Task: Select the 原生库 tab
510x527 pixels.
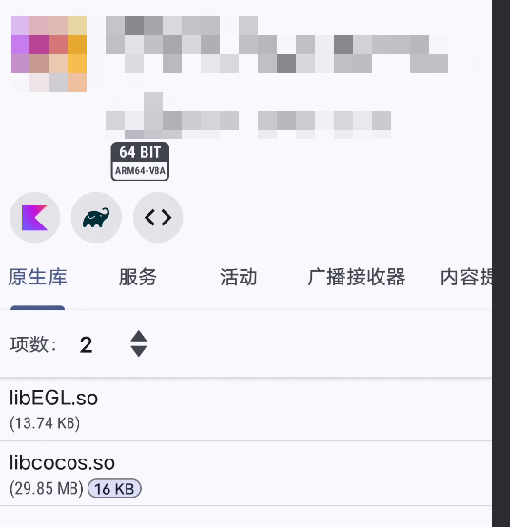Action: 38,277
